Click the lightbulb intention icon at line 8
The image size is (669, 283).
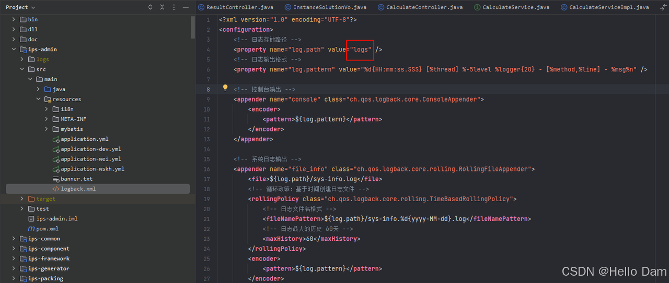click(x=225, y=89)
